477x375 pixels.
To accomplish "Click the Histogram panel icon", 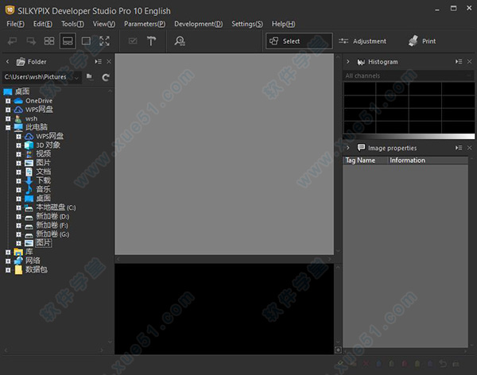I will [361, 62].
